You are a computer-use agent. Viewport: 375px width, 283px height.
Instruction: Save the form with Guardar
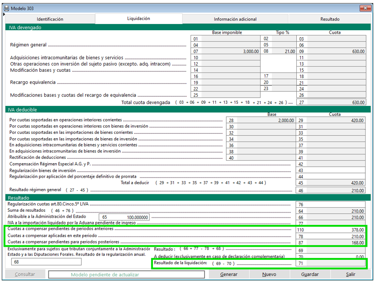pyautogui.click(x=310, y=274)
